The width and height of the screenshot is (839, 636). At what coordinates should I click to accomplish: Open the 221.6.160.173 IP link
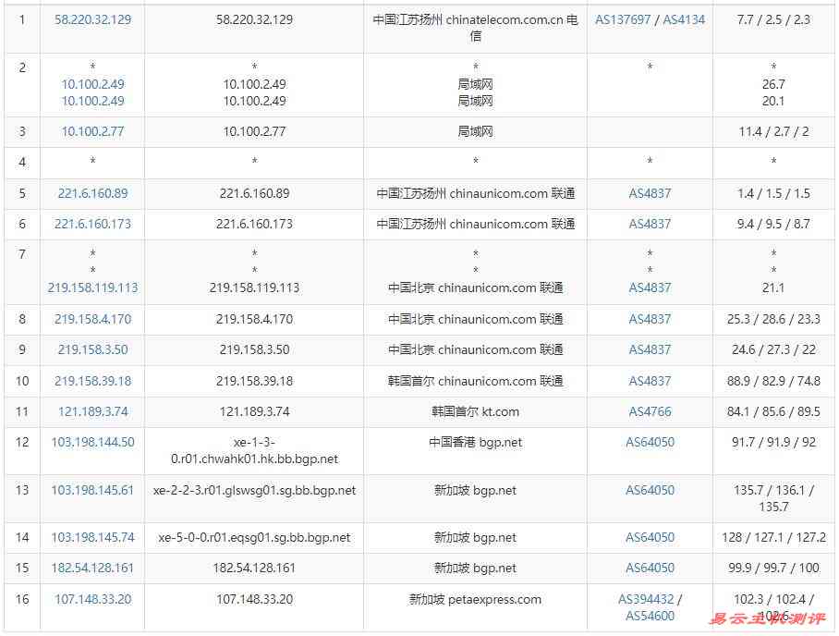tap(92, 225)
